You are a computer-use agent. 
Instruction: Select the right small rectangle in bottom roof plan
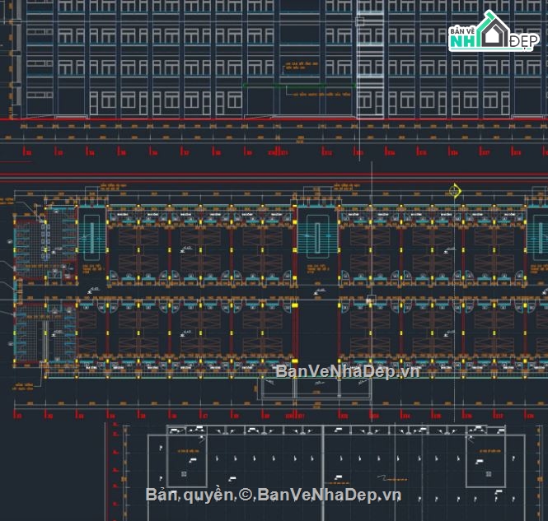pos(485,460)
